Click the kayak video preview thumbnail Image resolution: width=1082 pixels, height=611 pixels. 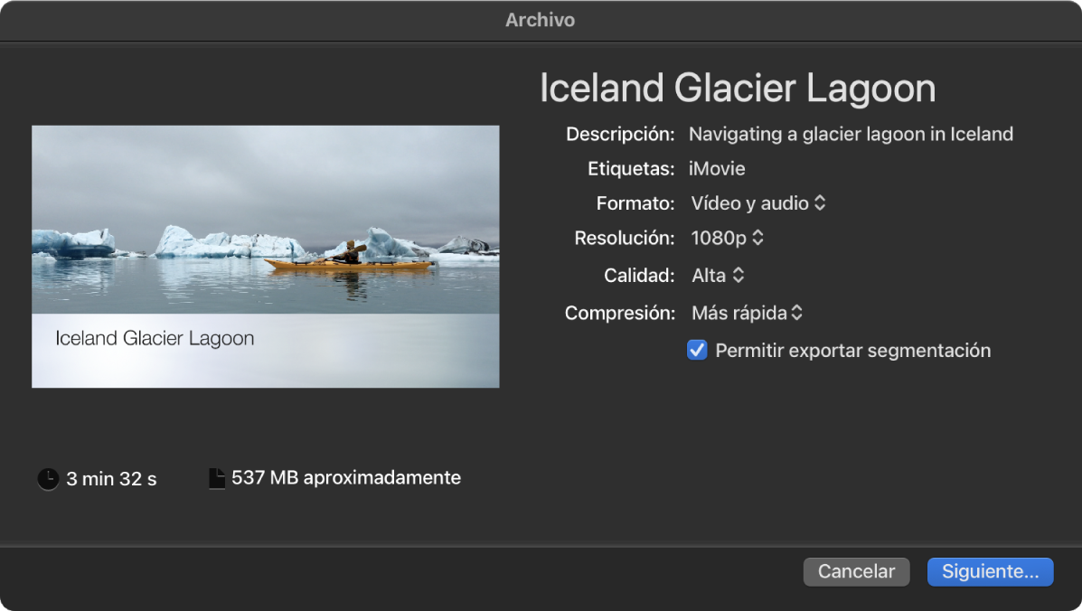coord(266,257)
